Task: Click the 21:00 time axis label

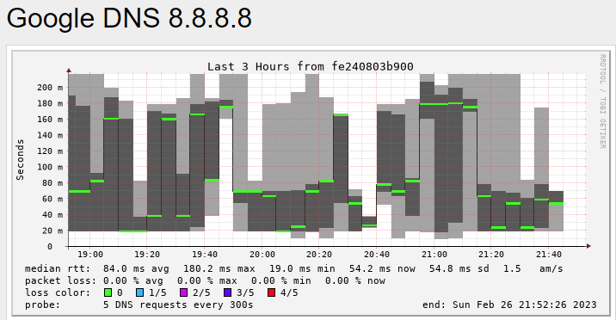Action: click(434, 255)
